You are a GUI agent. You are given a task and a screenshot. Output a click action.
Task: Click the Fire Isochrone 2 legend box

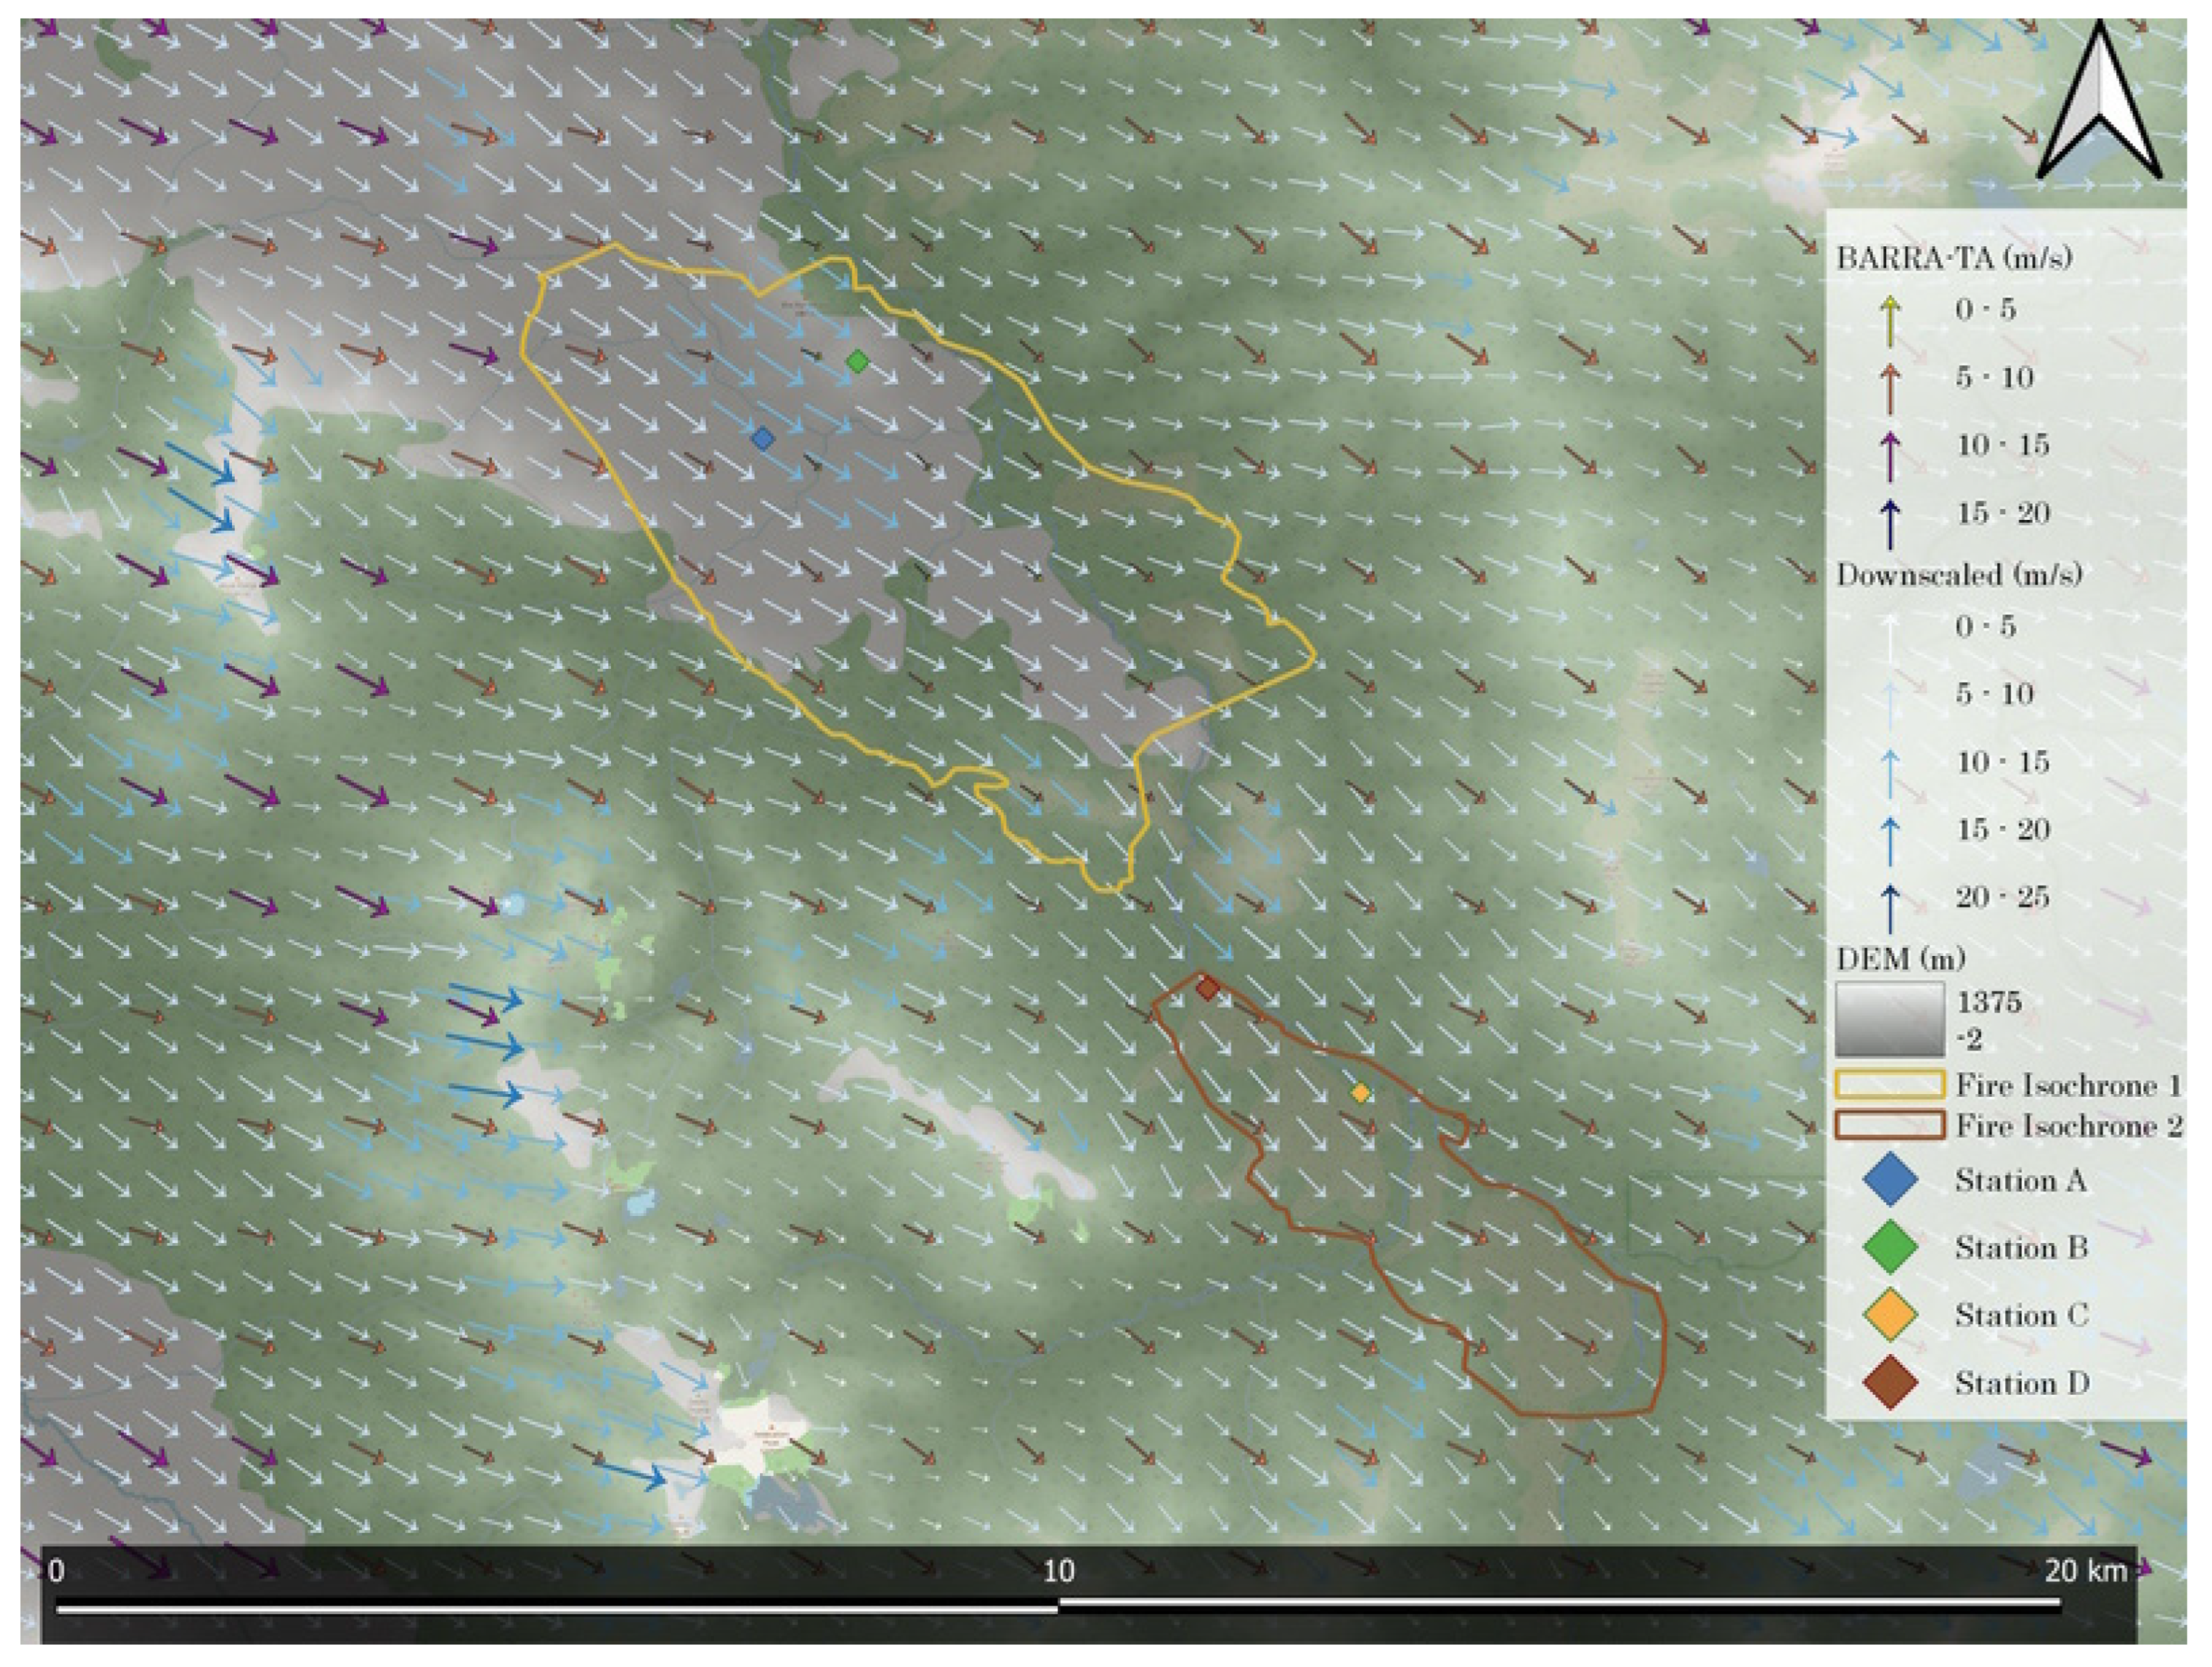[1889, 1126]
